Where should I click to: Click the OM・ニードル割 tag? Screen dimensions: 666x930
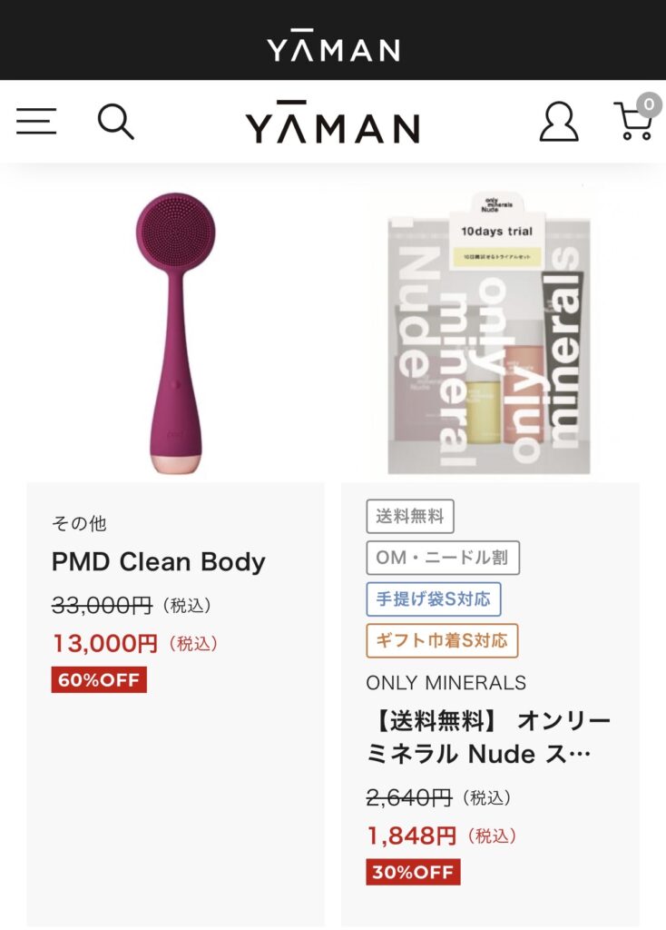coord(443,558)
